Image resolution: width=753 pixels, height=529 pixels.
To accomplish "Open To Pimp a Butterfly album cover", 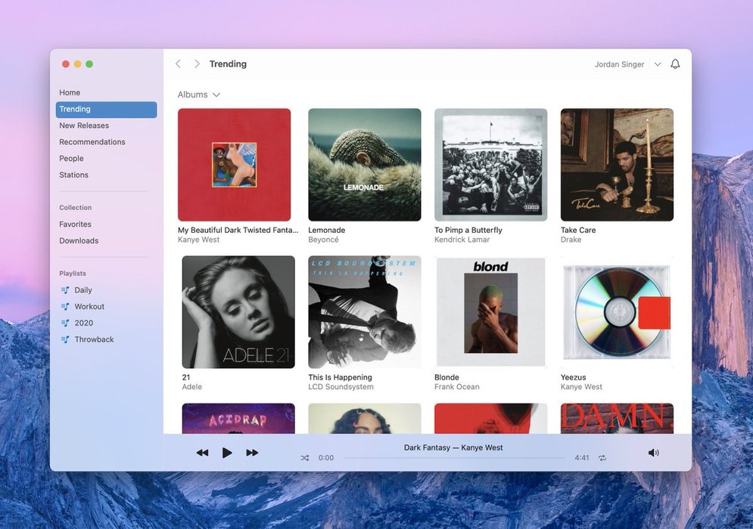I will click(x=491, y=165).
